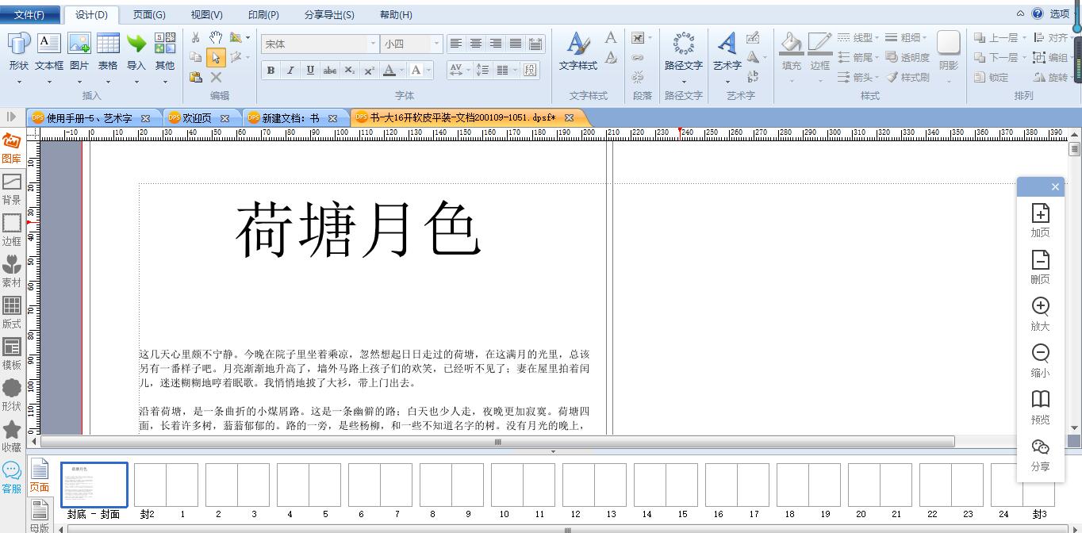This screenshot has height=533, width=1082.
Task: Switch to the 页面(G) ribbon tab
Action: (149, 14)
